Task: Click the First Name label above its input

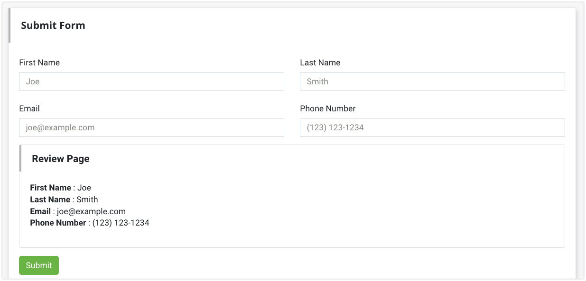Action: 39,63
